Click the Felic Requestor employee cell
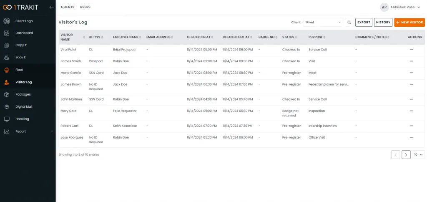 coord(125,111)
